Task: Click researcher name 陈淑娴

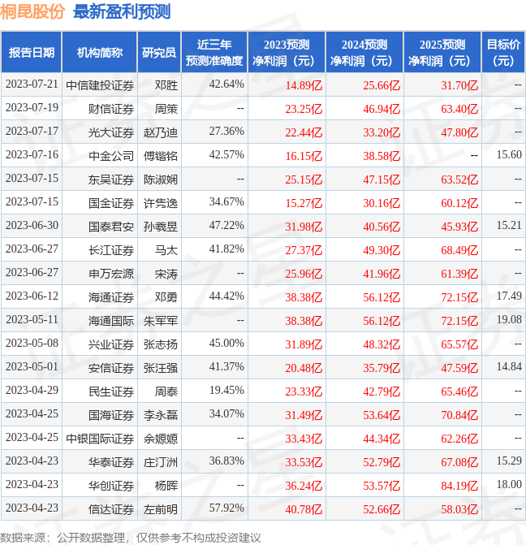Action: click(161, 180)
